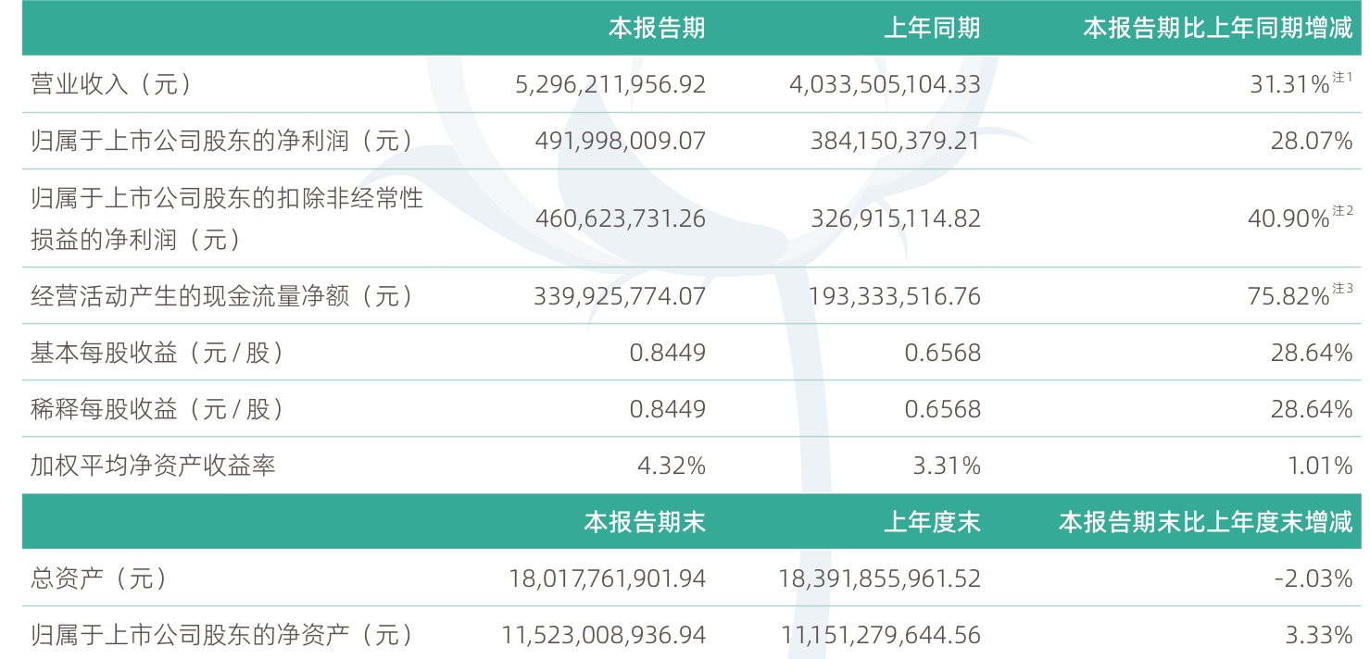Click the -2.03% change cell

[1313, 579]
